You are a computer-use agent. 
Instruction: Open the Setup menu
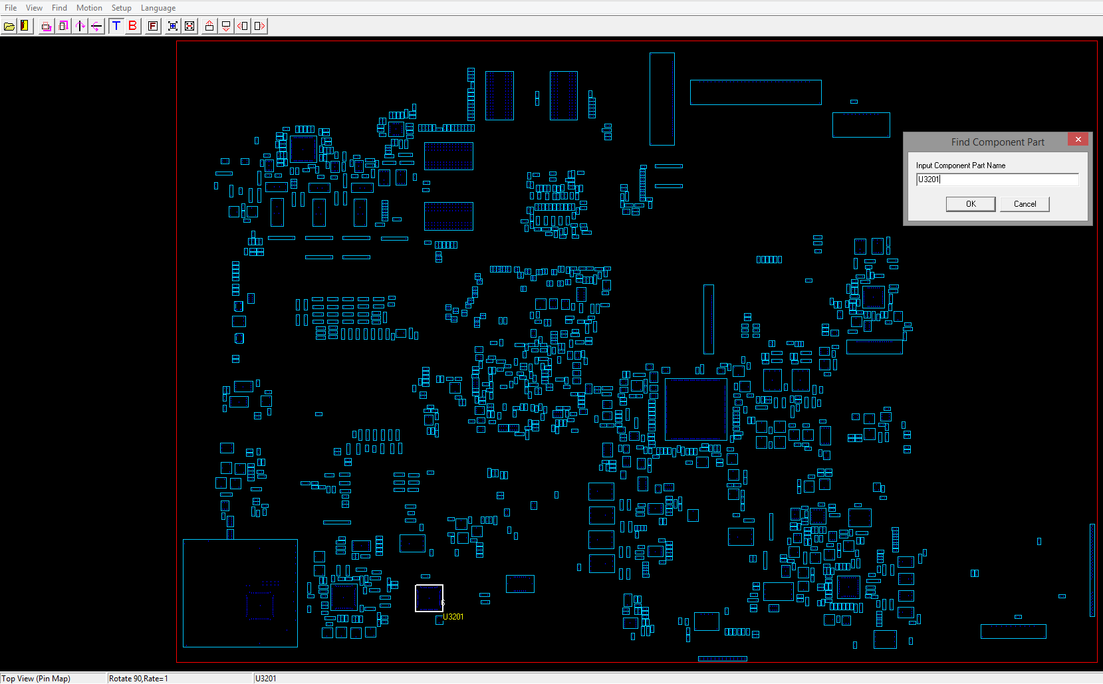(x=121, y=8)
